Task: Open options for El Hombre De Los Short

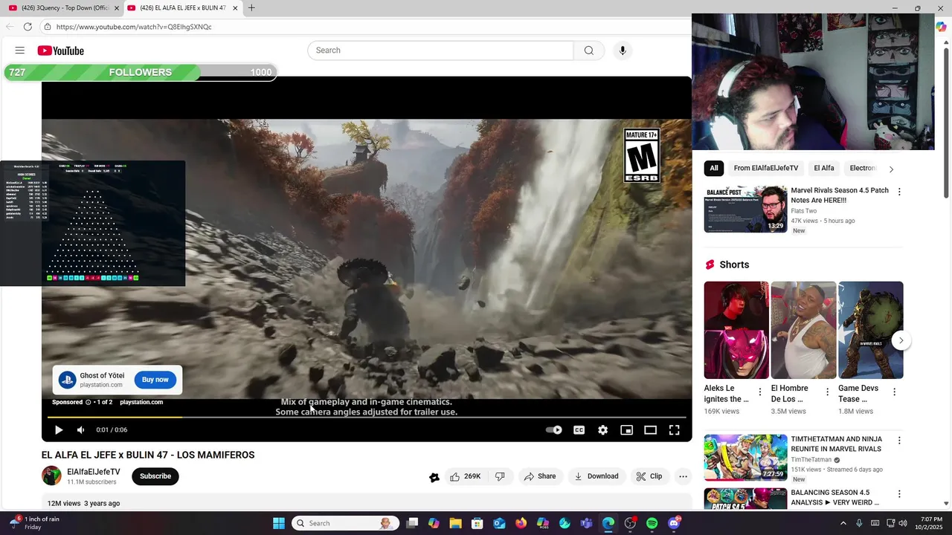Action: [x=827, y=392]
